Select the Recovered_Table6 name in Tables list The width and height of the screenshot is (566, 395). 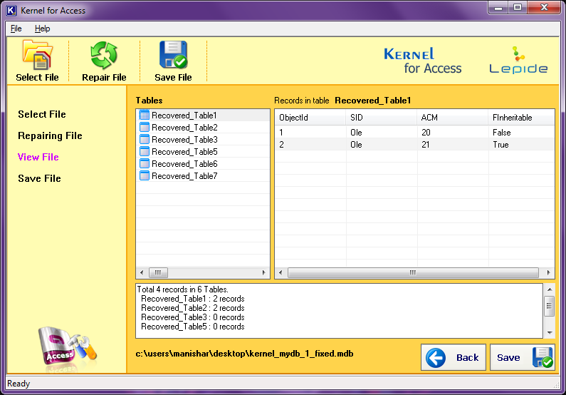184,164
